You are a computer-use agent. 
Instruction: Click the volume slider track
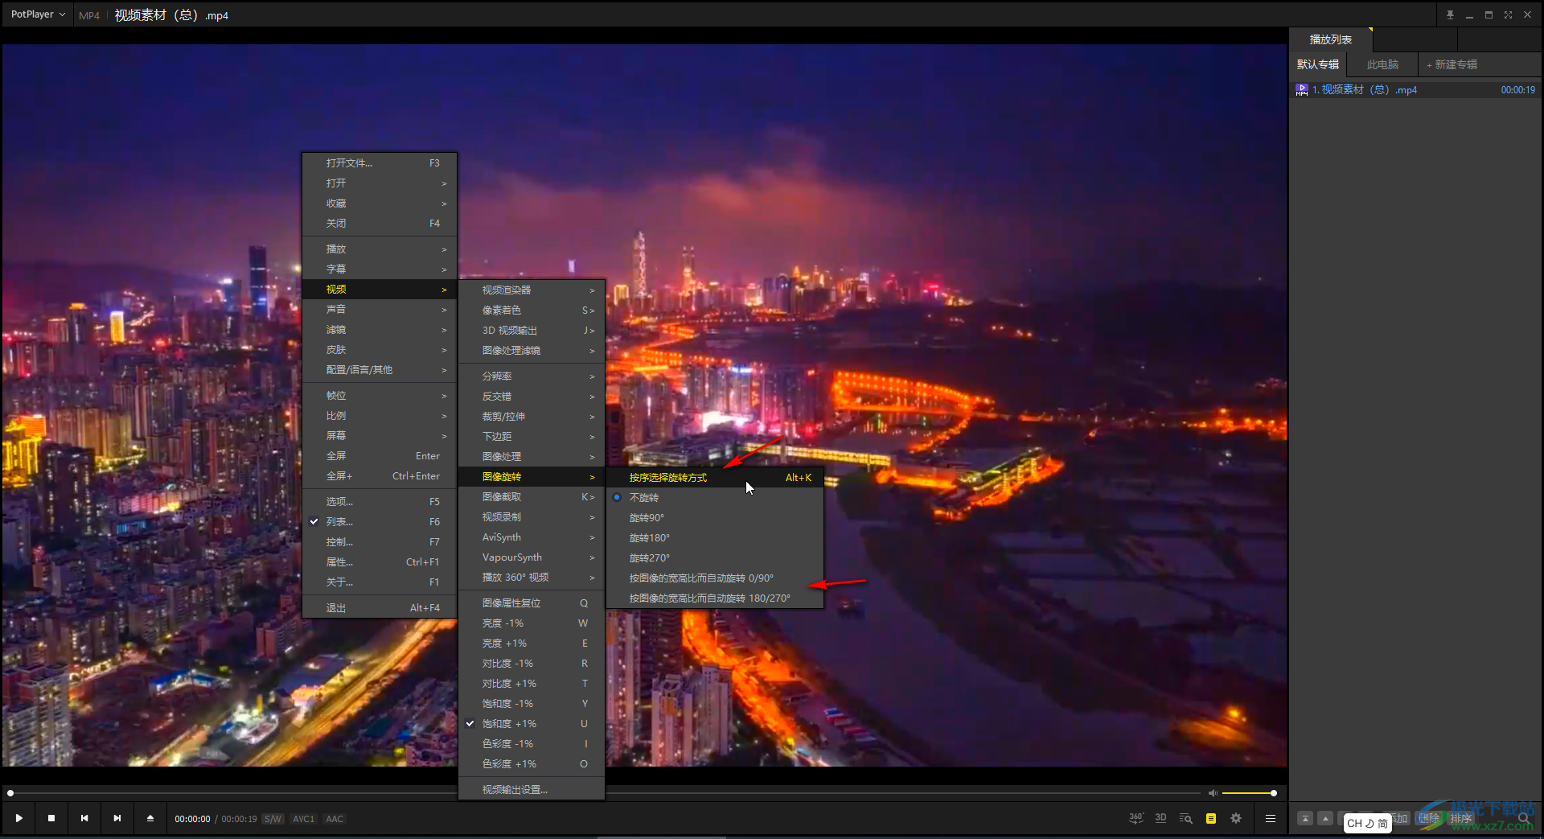pyautogui.click(x=1247, y=793)
